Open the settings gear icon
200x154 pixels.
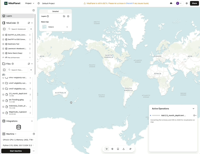click(x=187, y=3)
